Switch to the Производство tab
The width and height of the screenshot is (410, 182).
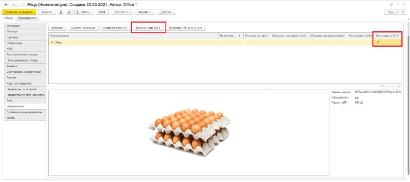click(27, 18)
